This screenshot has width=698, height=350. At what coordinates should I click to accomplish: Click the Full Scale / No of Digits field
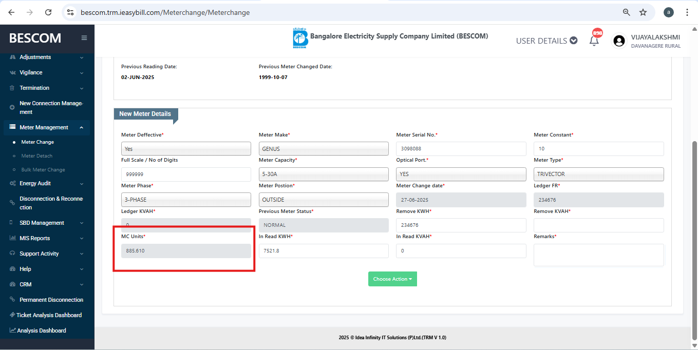click(186, 174)
